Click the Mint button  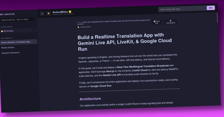(211, 8)
